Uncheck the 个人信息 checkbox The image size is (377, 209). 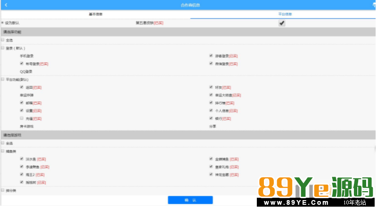coord(211,110)
